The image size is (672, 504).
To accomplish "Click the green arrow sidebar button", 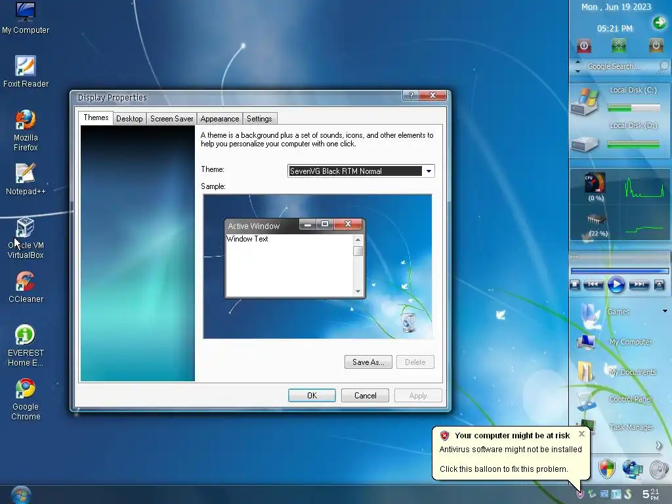I will [659, 22].
